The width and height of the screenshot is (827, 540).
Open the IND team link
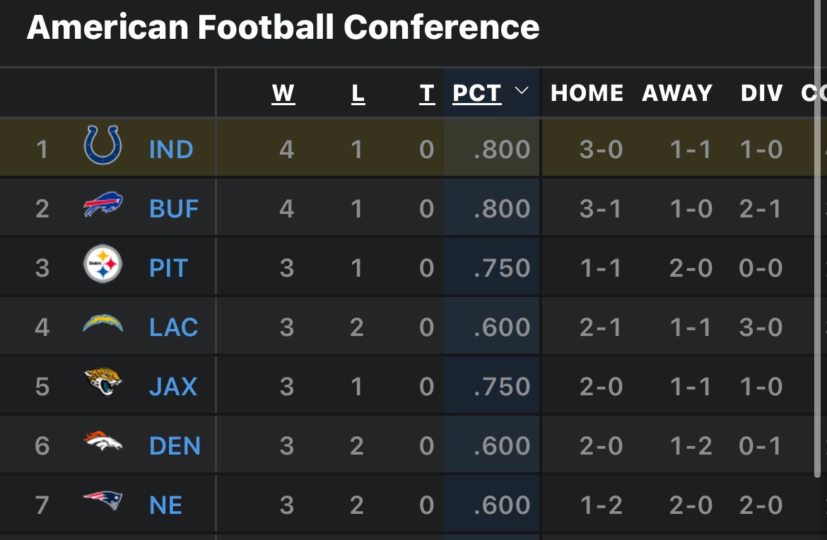(x=171, y=150)
